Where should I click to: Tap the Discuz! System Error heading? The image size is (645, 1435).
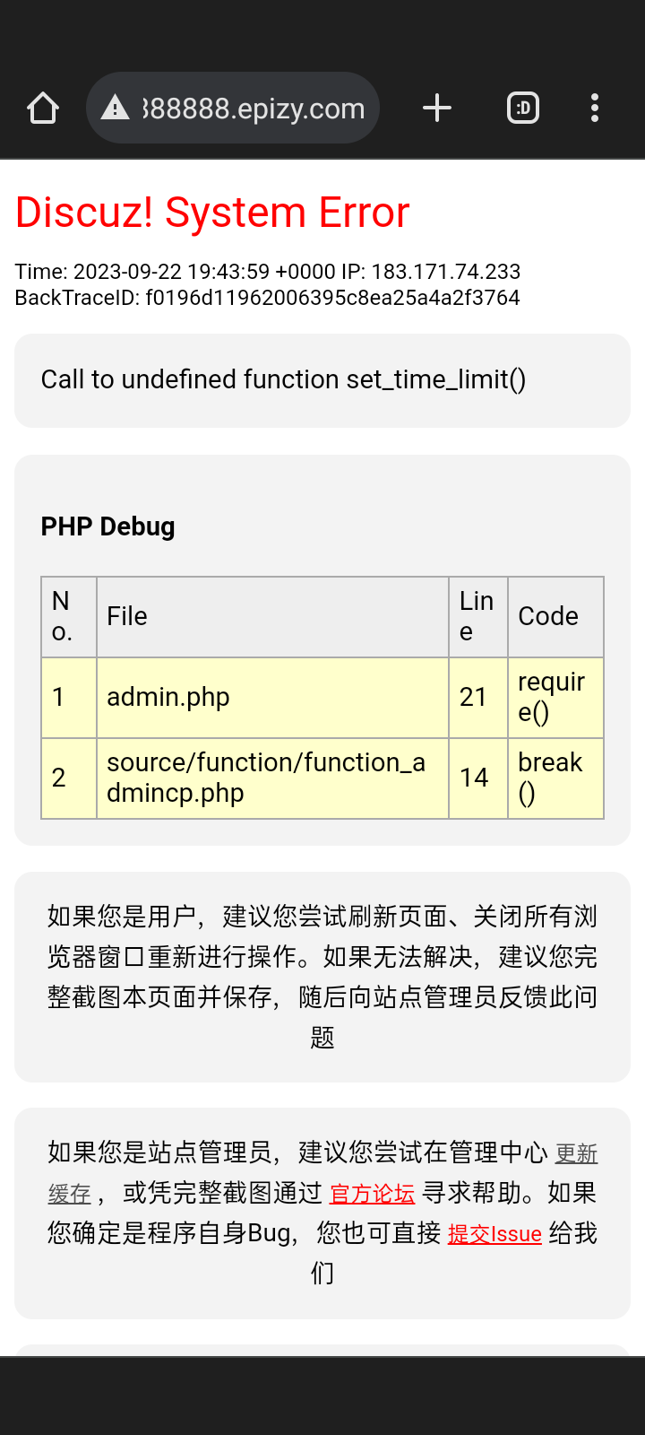212,213
